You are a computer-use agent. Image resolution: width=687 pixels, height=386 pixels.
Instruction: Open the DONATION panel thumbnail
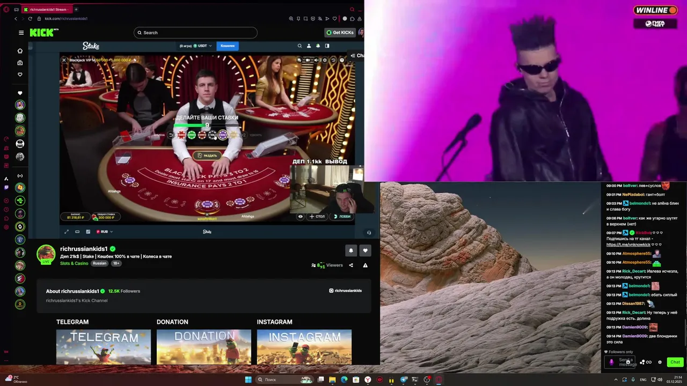point(204,347)
